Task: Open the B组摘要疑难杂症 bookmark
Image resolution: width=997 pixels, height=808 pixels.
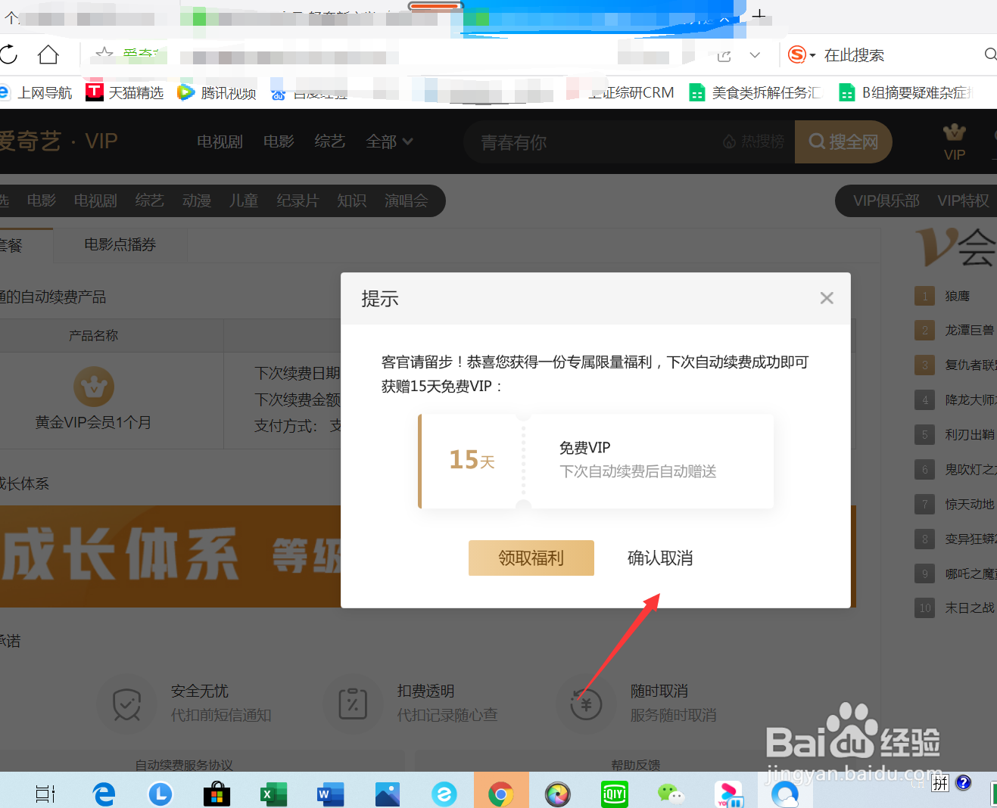Action: 905,92
